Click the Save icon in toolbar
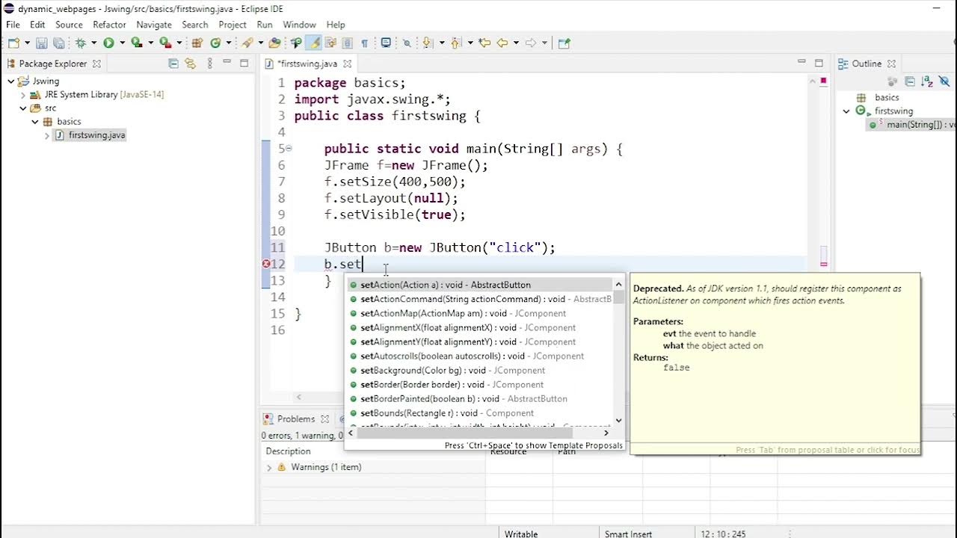 click(41, 43)
